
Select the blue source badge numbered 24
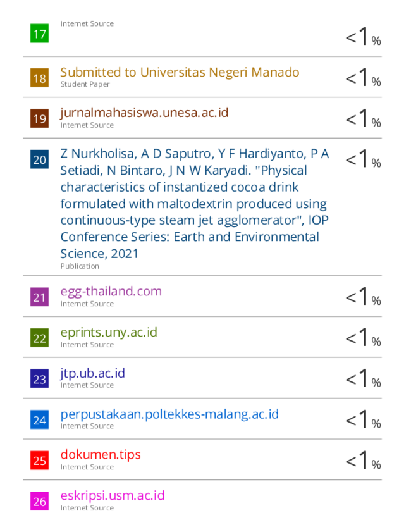pyautogui.click(x=39, y=419)
